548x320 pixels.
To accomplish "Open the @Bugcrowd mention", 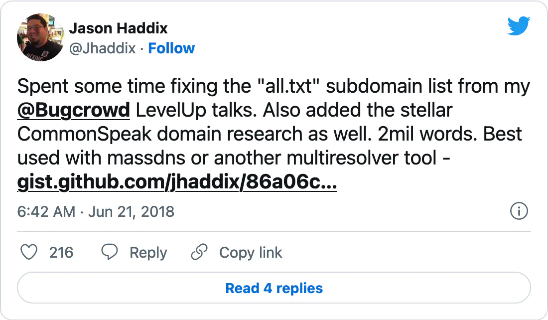I will pyautogui.click(x=74, y=110).
